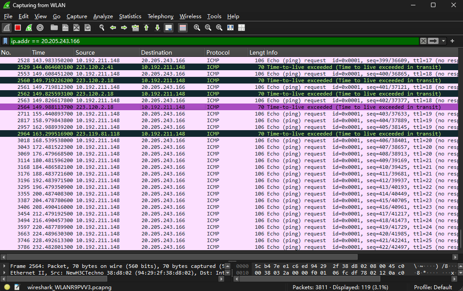
Task: Restart the current capture
Action: tap(29, 28)
